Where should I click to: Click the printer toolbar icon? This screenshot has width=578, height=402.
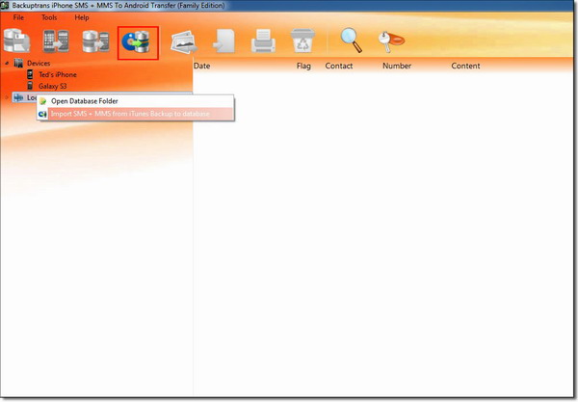(263, 40)
